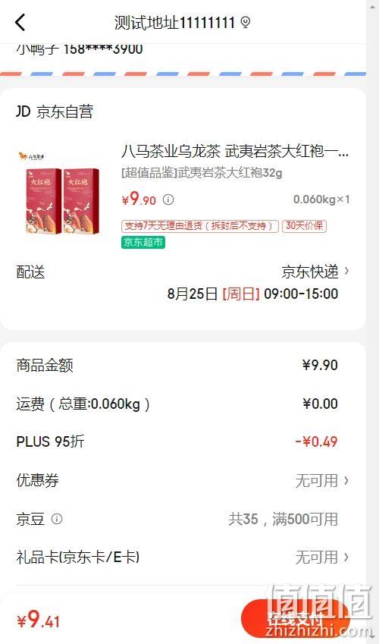Show price info icon next to ¥9.90
Image resolution: width=379 pixels, height=644 pixels.
point(168,199)
